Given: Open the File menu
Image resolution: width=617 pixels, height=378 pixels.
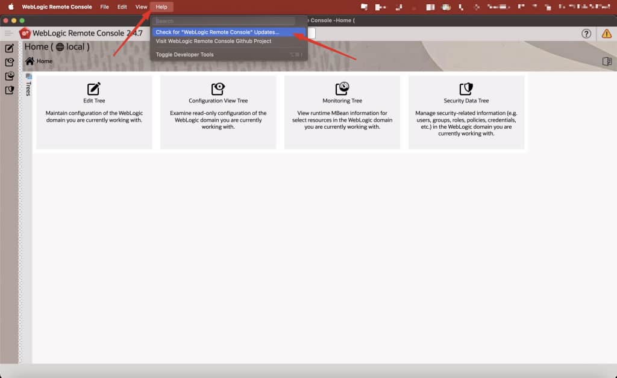Looking at the screenshot, I should [x=104, y=7].
